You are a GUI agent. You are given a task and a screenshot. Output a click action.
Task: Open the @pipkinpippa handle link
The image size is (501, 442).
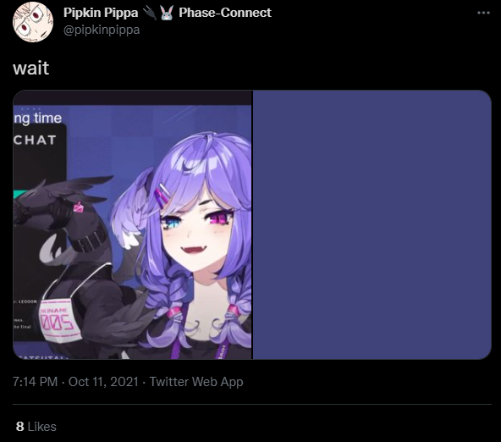click(x=102, y=30)
